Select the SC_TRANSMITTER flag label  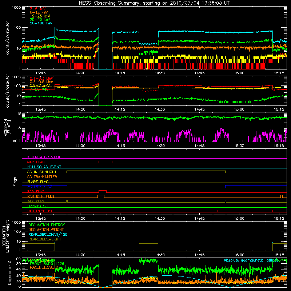pos(42,177)
